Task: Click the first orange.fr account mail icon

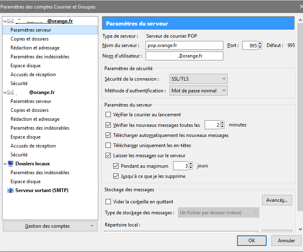Action: point(11,21)
